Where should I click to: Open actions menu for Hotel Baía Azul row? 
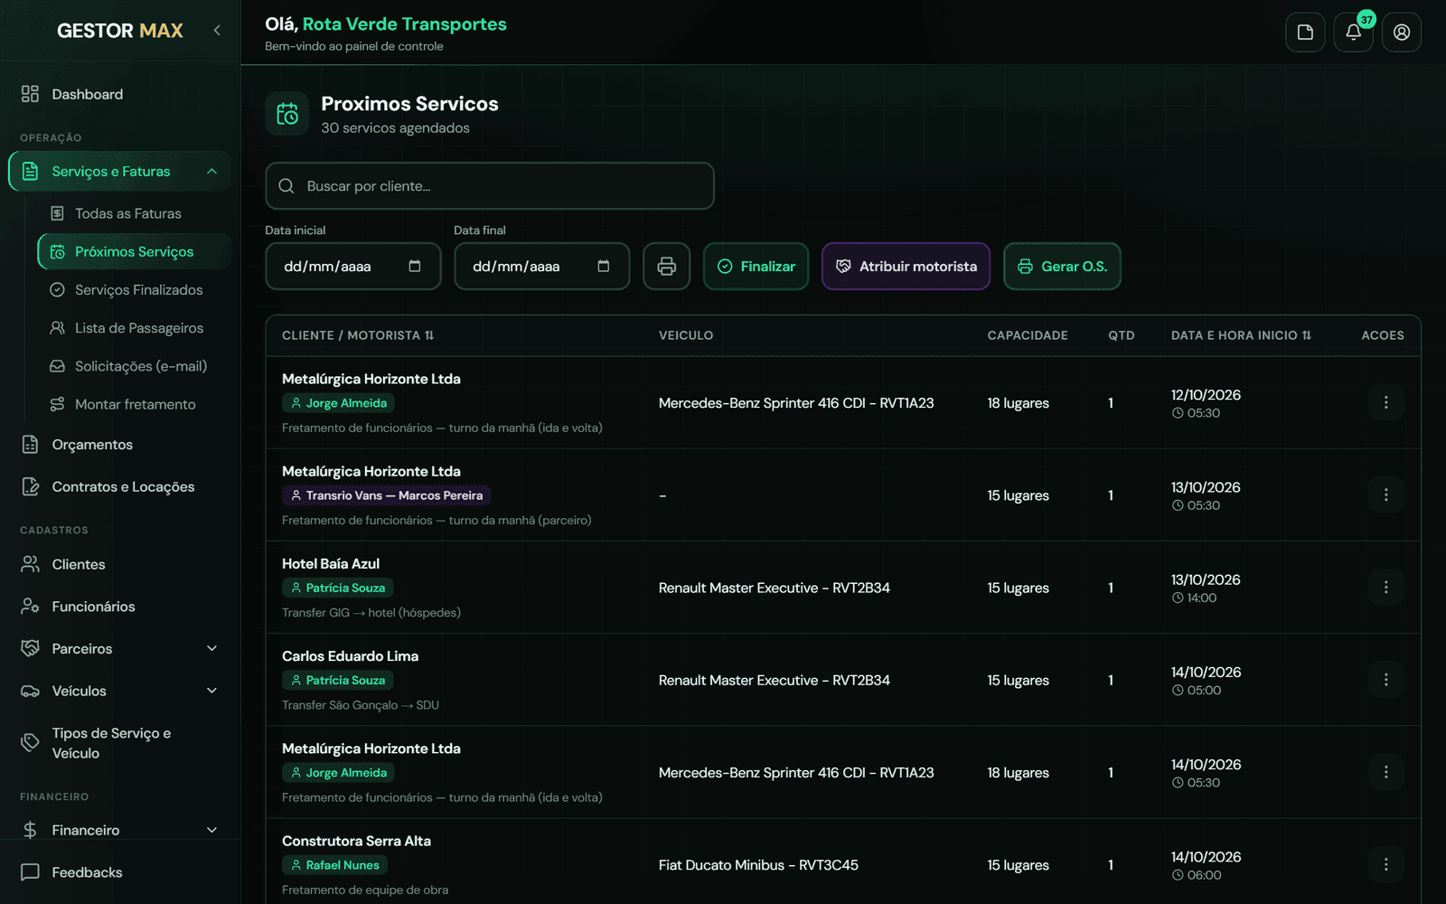click(1385, 588)
